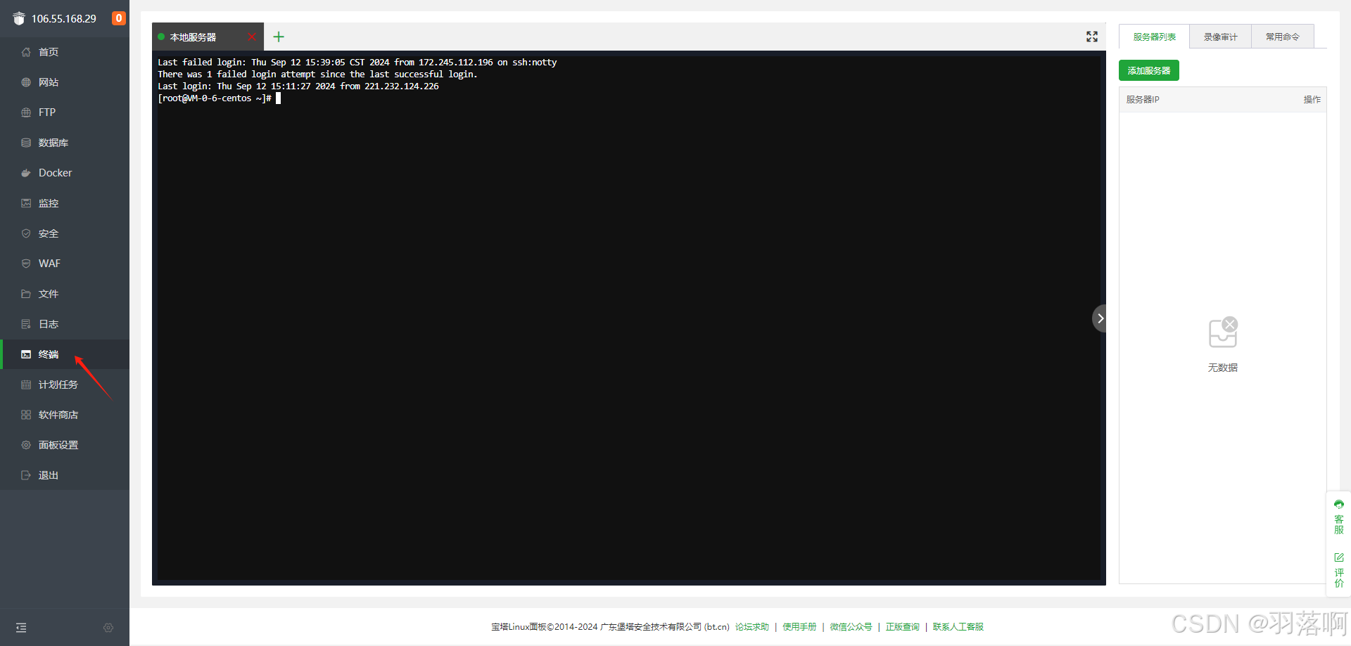Click the 操作 column header
Image resolution: width=1351 pixels, height=646 pixels.
1312,100
